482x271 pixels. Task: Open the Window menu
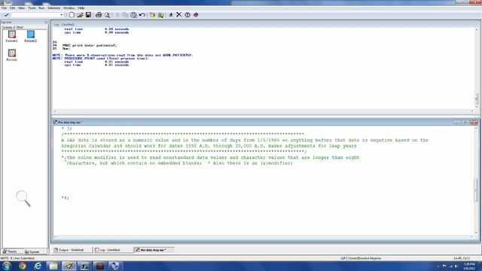[69, 8]
